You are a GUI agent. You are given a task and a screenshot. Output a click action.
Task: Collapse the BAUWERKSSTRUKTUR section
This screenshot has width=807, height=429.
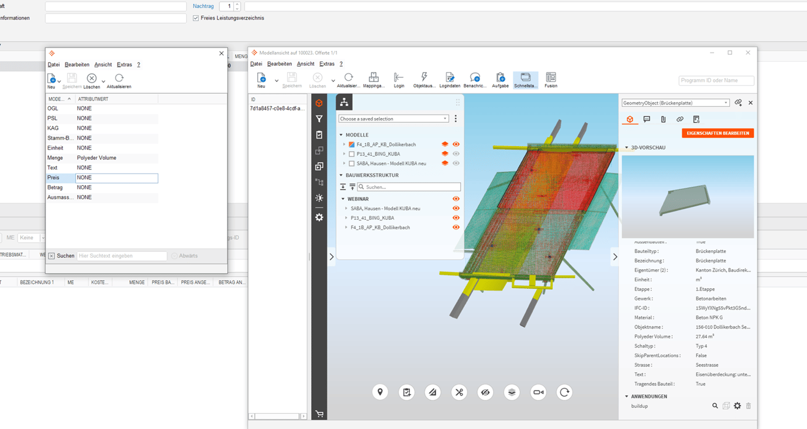342,175
